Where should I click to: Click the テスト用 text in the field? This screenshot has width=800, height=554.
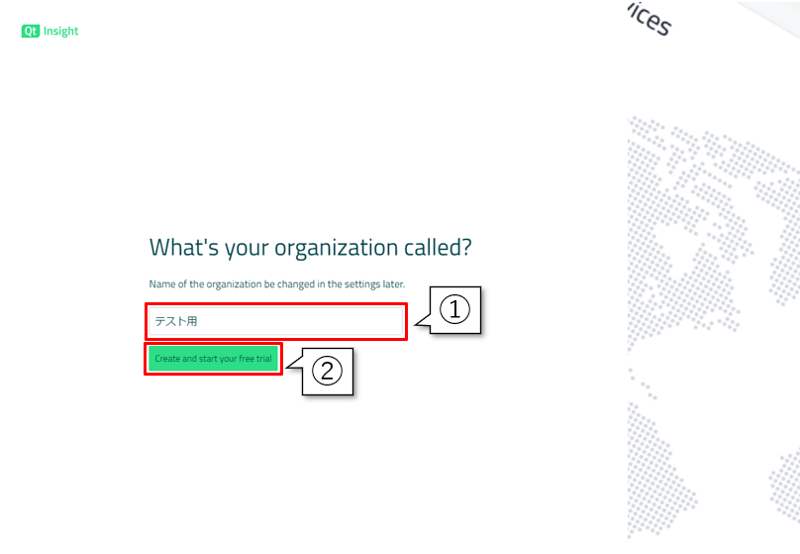176,321
